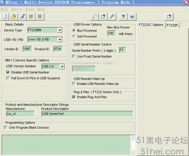Click the Serial Number Prefix field FT

point(122,50)
